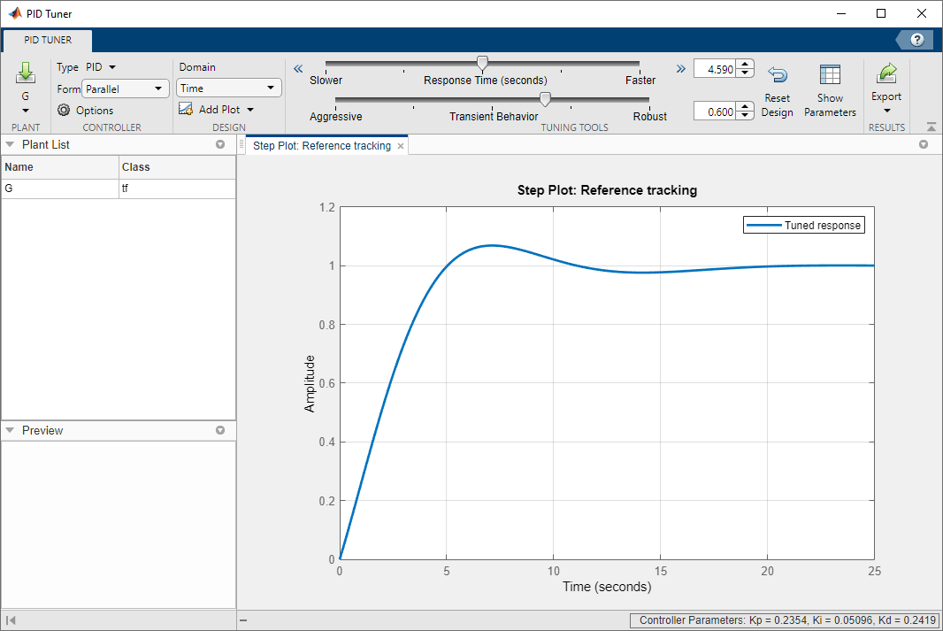Viewport: 943px width, 631px height.
Task: Collapse the Preview panel
Action: (x=10, y=430)
